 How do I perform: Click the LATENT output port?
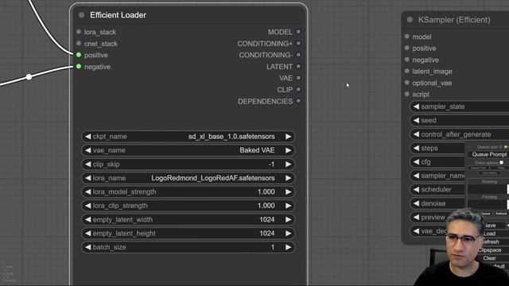(298, 67)
